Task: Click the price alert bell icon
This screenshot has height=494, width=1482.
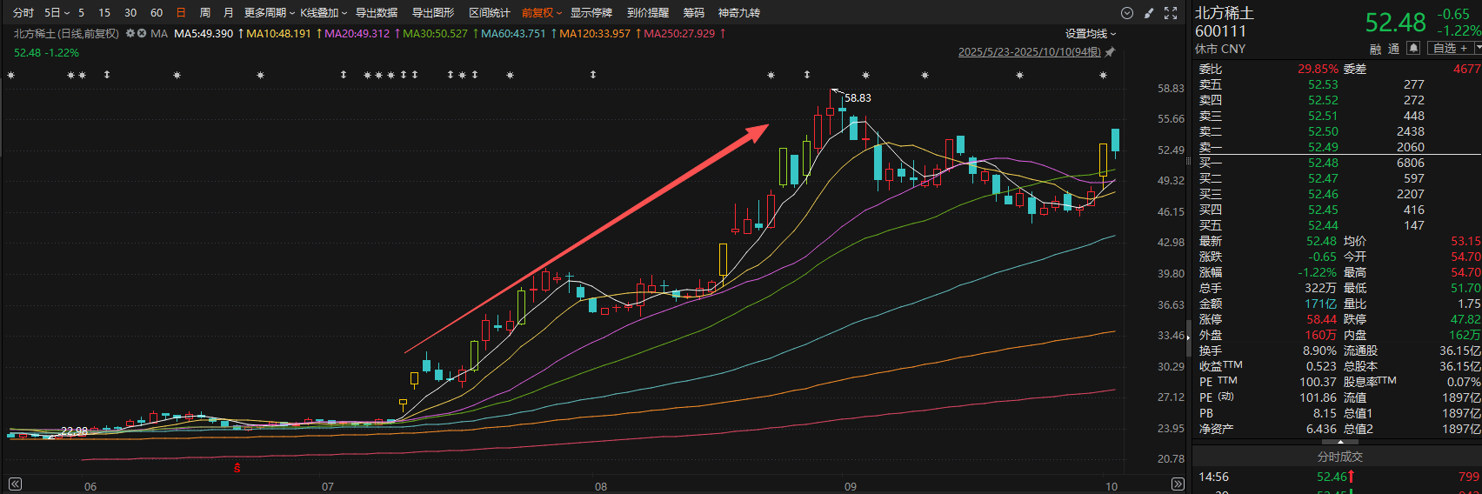Action: point(1413,48)
